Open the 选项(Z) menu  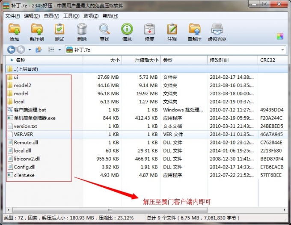91,16
